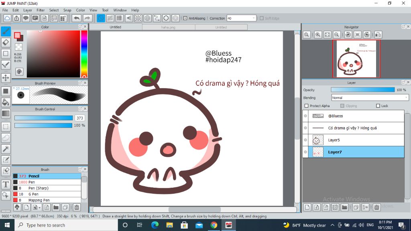Select the 1000 Pen brush

[x=47, y=182]
